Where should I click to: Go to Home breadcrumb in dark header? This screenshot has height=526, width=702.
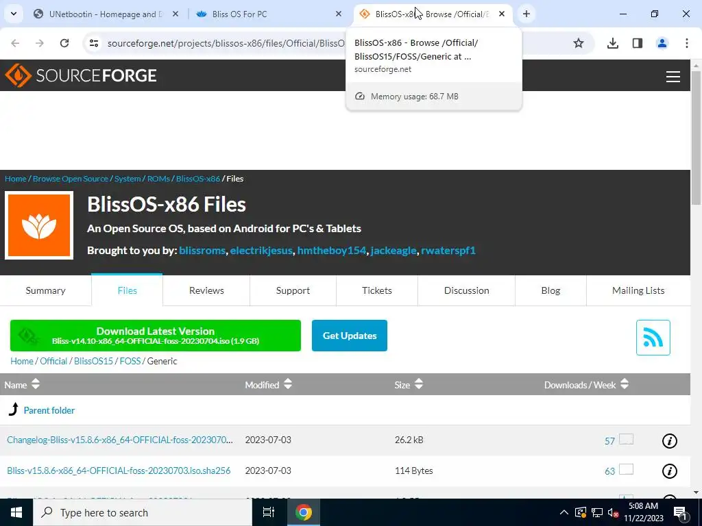coord(16,179)
